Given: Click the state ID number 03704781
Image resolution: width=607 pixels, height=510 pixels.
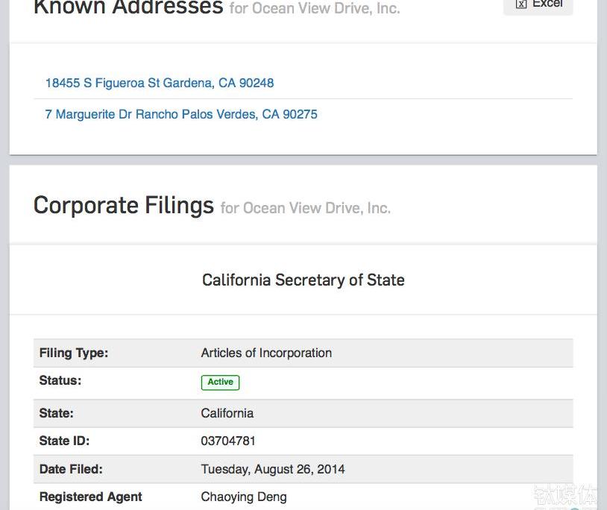Looking at the screenshot, I should click(228, 441).
